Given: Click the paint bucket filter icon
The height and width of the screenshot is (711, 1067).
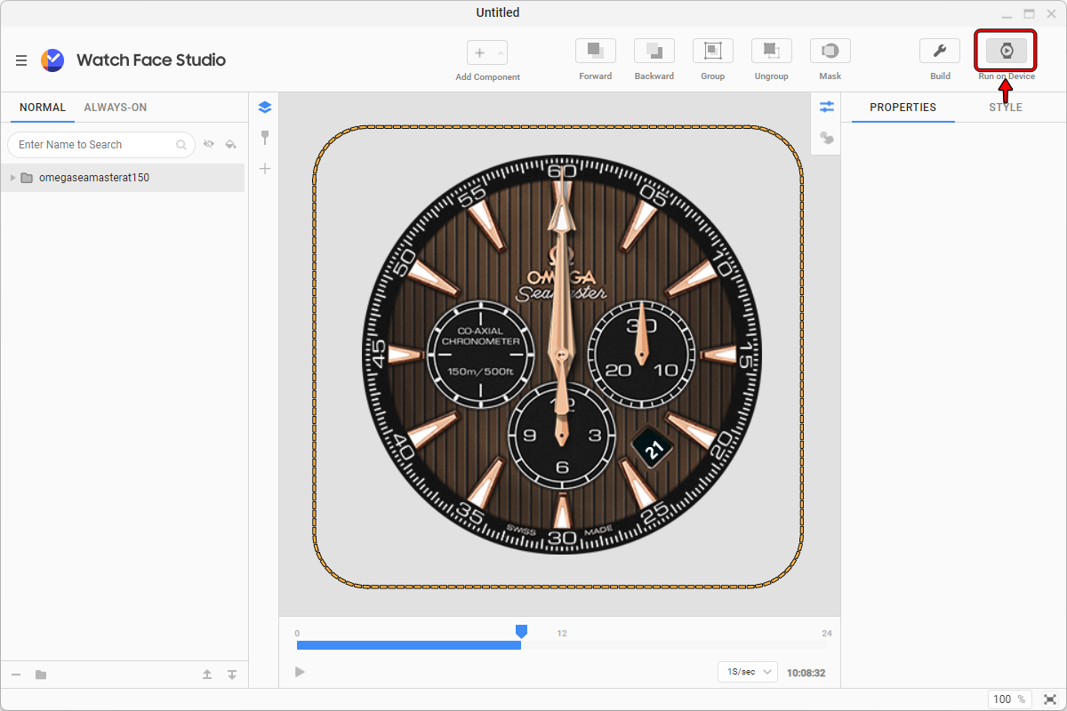Looking at the screenshot, I should [231, 144].
